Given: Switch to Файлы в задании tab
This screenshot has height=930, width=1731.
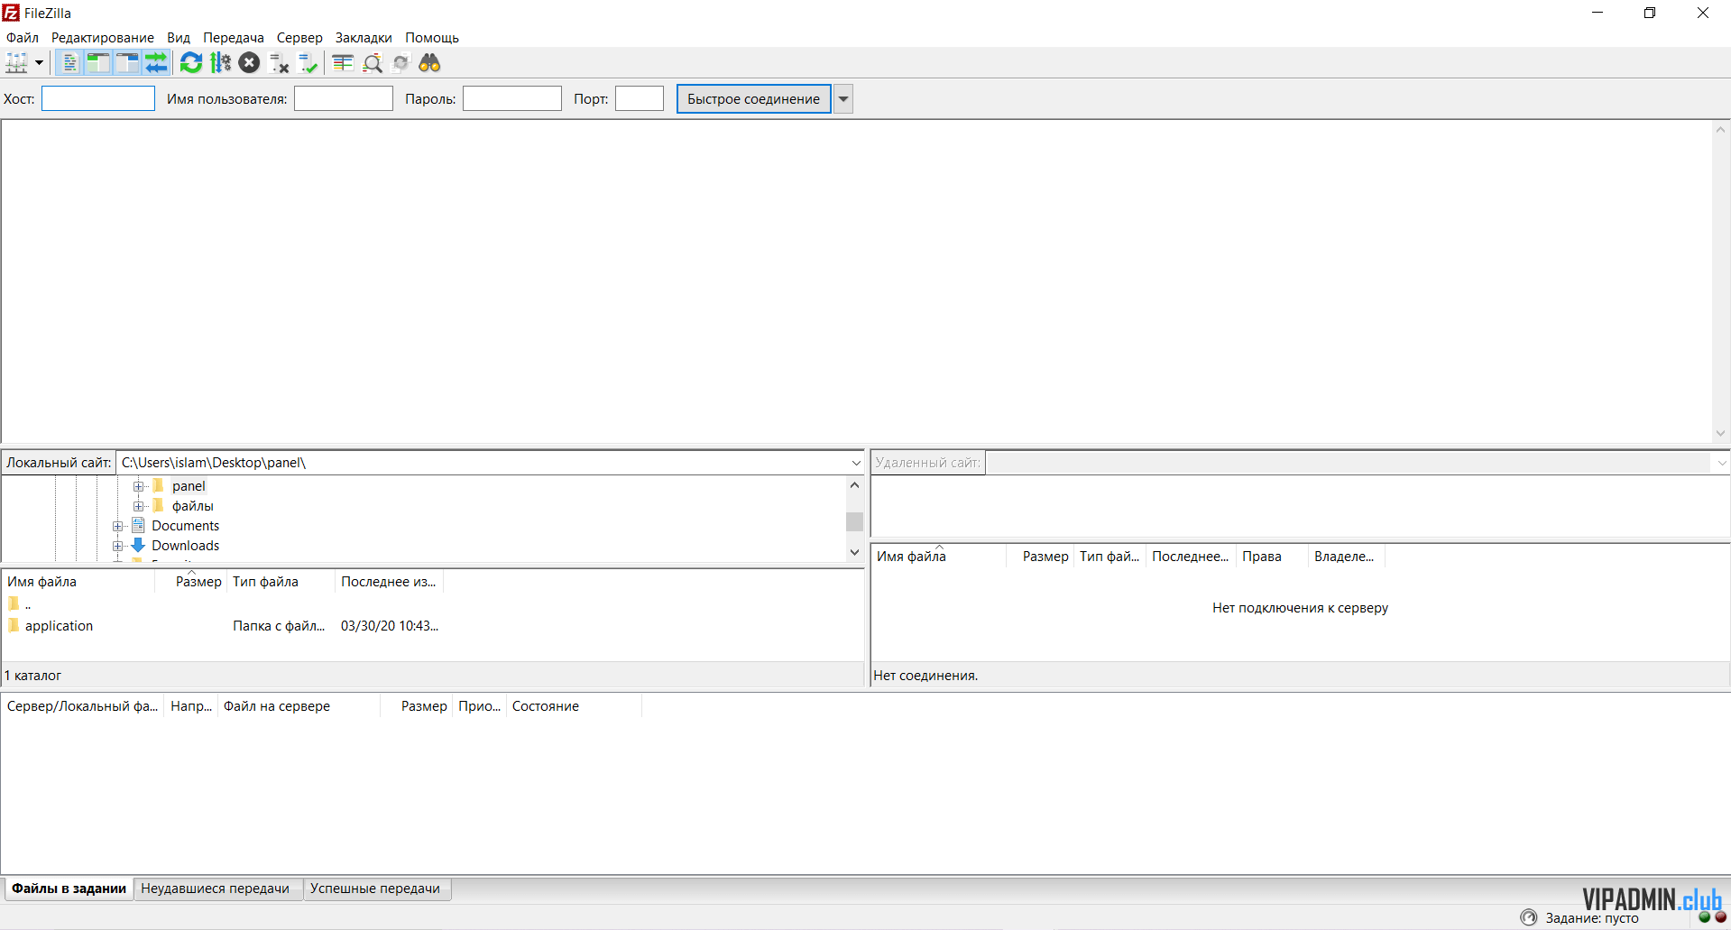Looking at the screenshot, I should click(x=69, y=889).
